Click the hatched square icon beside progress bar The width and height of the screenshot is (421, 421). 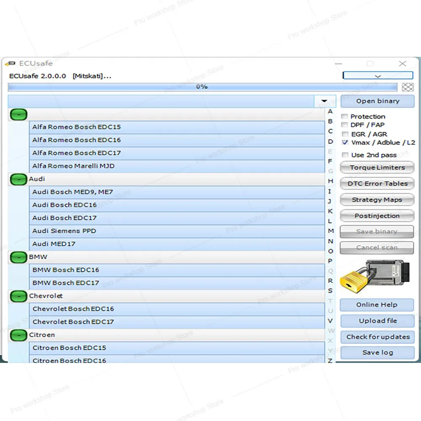pos(408,87)
